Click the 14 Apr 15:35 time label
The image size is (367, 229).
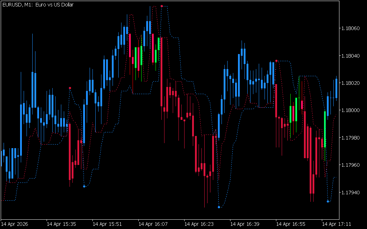[x=61, y=224]
